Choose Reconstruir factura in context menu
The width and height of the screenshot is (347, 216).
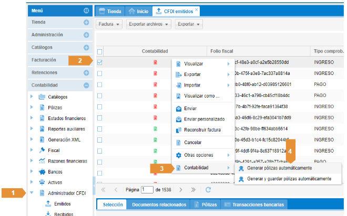202,129
